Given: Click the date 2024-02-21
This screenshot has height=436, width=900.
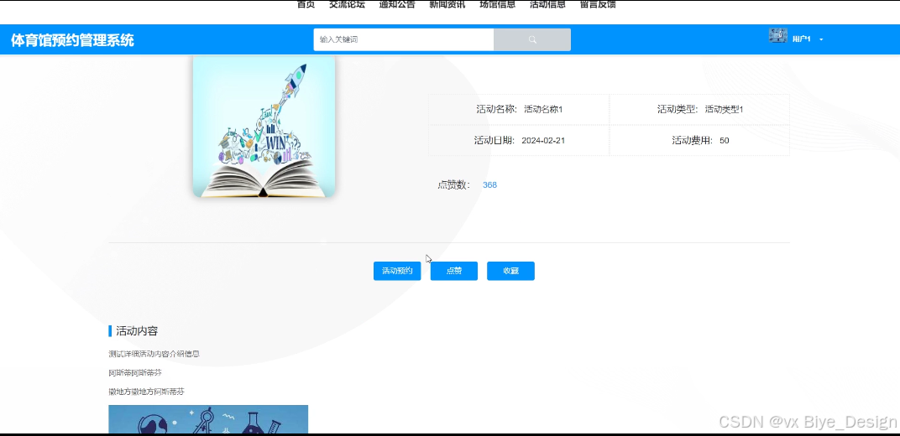Looking at the screenshot, I should [543, 140].
